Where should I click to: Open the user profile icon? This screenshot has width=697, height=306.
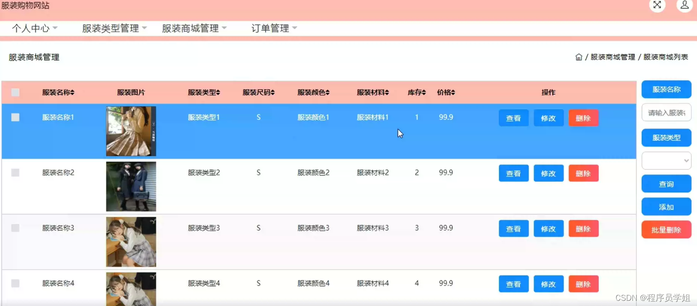pyautogui.click(x=684, y=5)
